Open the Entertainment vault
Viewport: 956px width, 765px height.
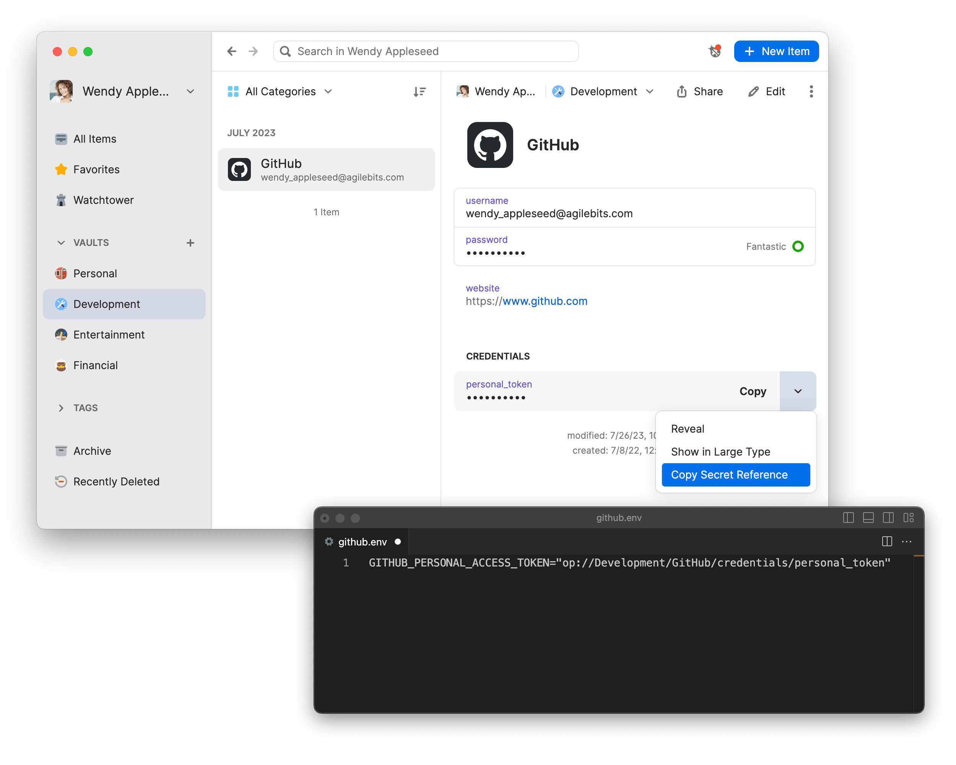pos(109,334)
